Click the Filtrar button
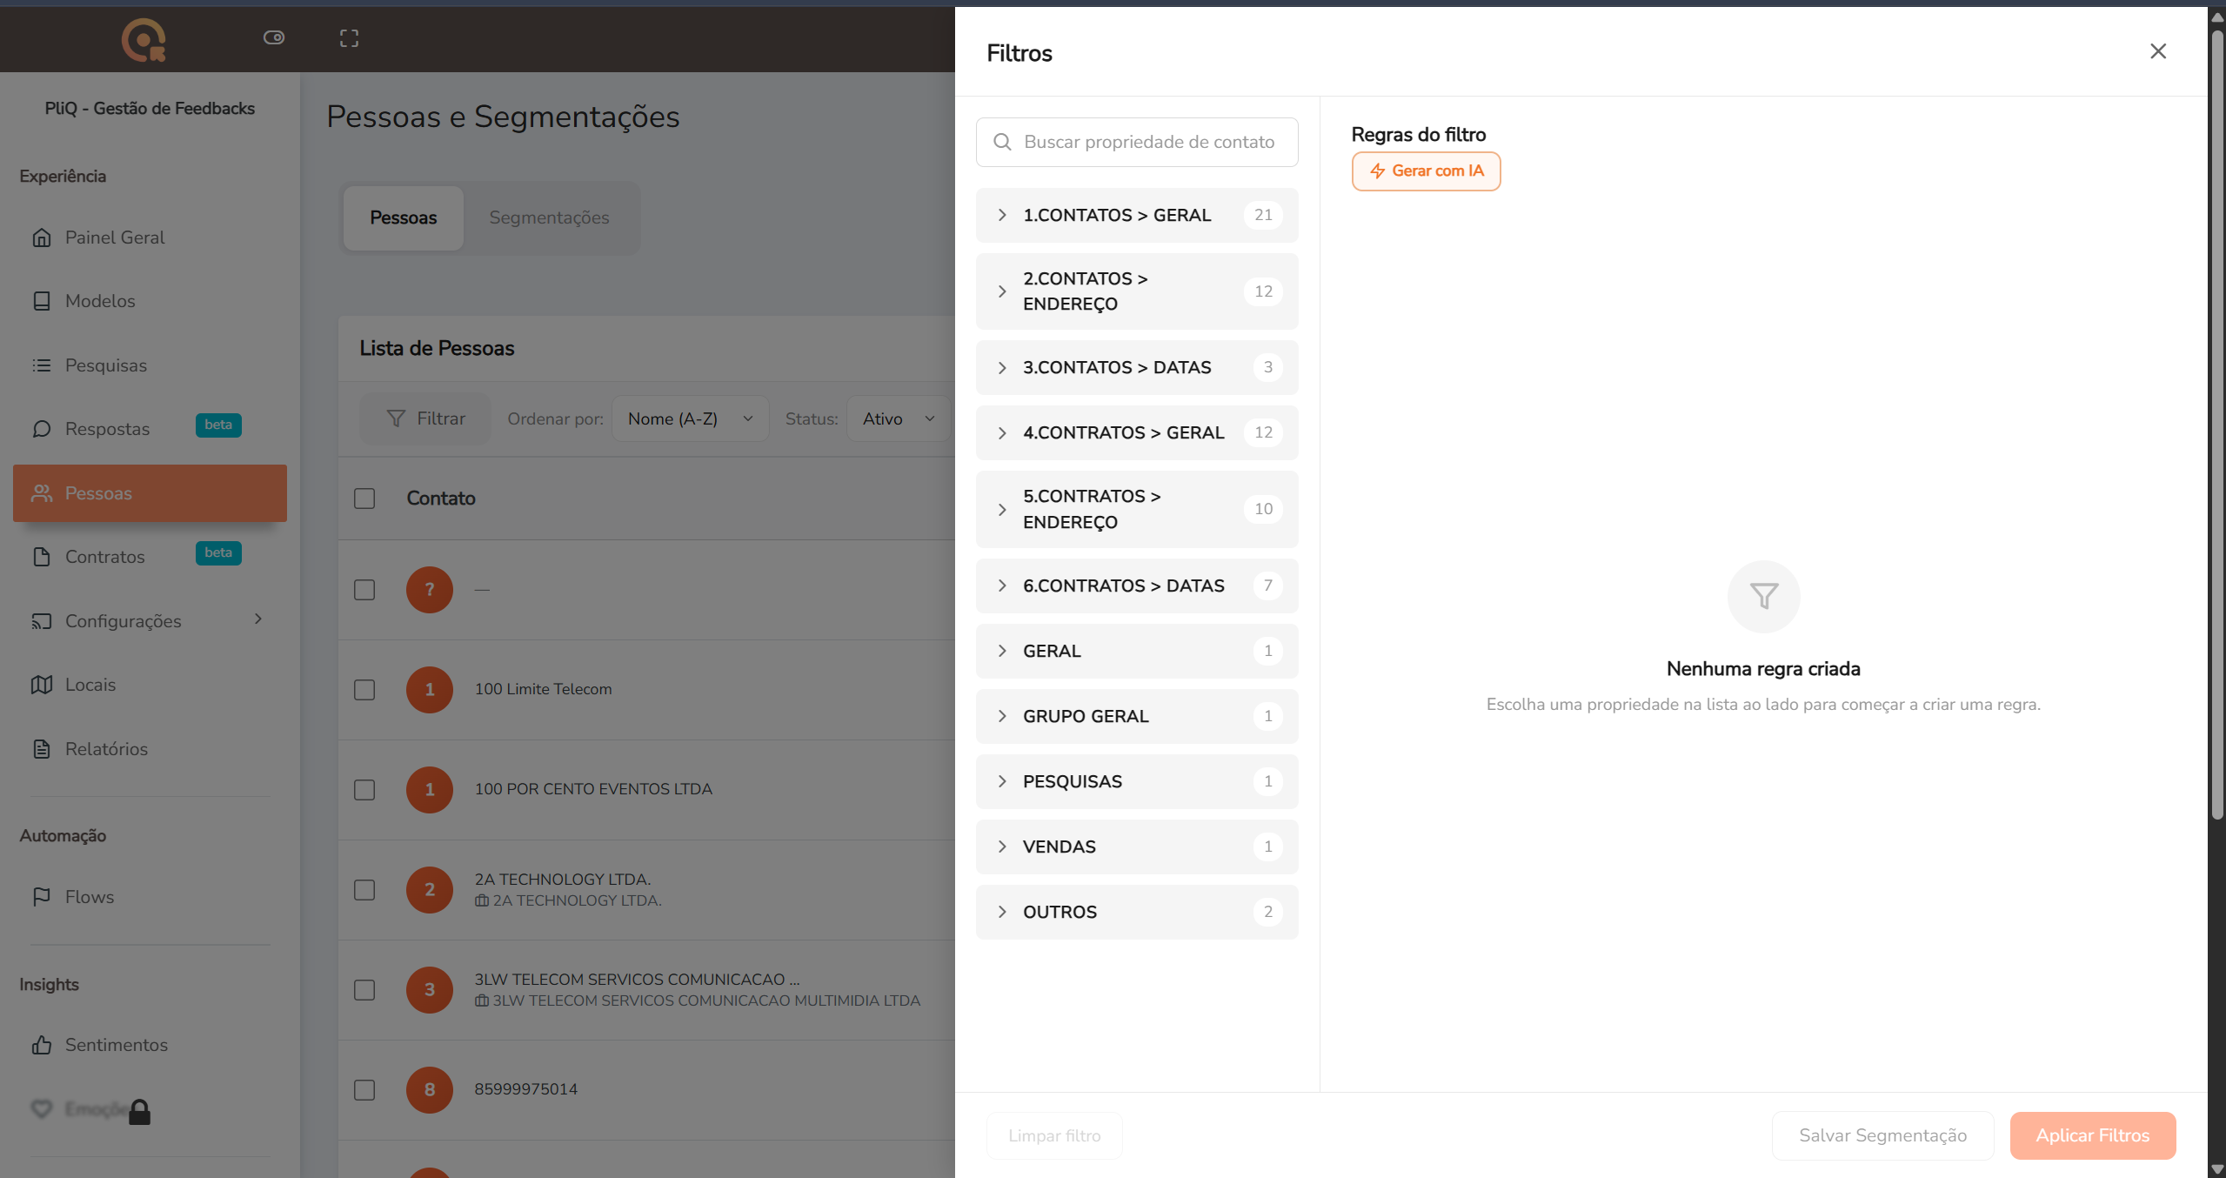Viewport: 2226px width, 1178px height. pyautogui.click(x=426, y=419)
